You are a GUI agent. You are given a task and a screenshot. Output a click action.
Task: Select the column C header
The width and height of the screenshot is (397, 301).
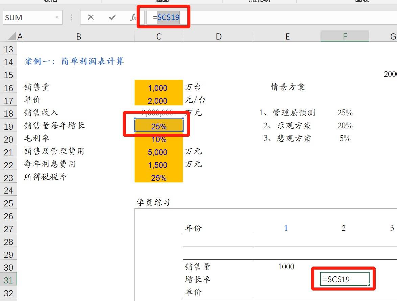[159, 36]
